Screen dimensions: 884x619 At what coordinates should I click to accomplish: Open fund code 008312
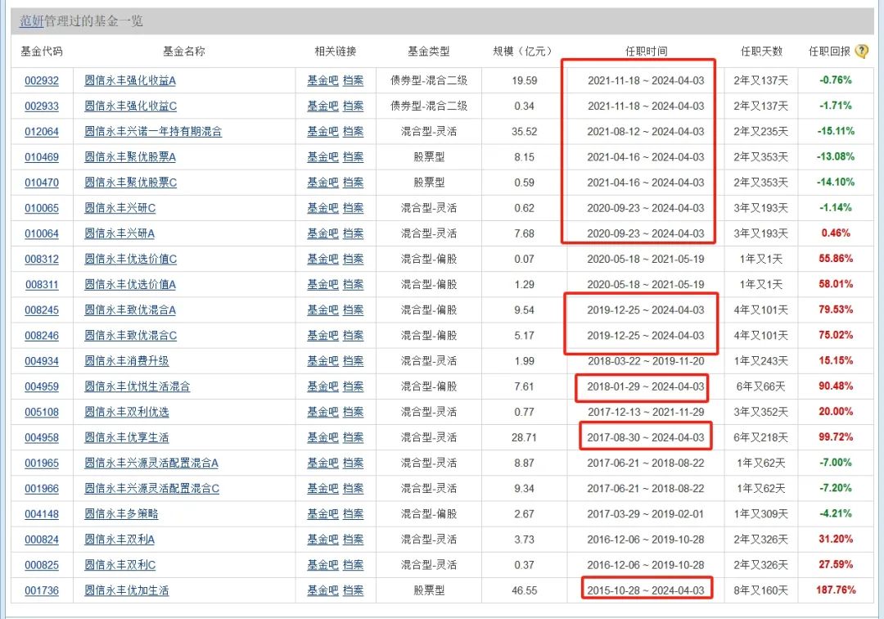pyautogui.click(x=42, y=260)
